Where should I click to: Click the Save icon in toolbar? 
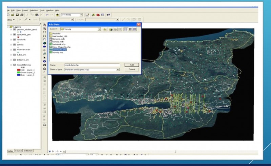[x=17, y=15]
